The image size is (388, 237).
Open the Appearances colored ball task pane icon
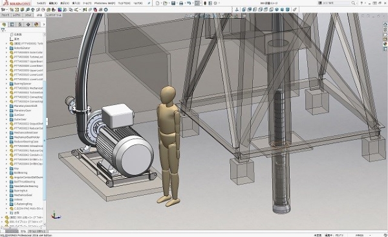[x=385, y=44]
